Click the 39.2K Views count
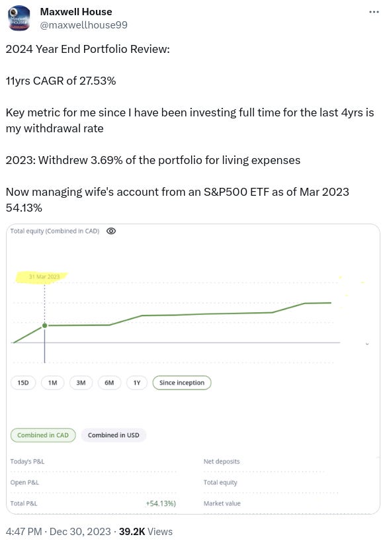The width and height of the screenshot is (389, 545). [146, 532]
